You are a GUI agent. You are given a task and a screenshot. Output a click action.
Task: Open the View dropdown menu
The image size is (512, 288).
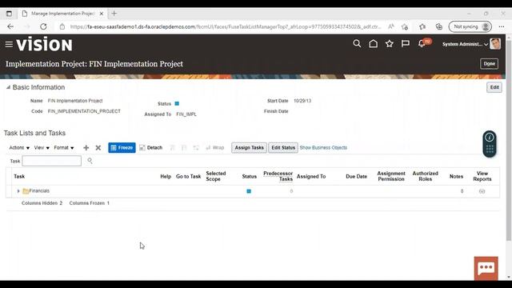42,147
